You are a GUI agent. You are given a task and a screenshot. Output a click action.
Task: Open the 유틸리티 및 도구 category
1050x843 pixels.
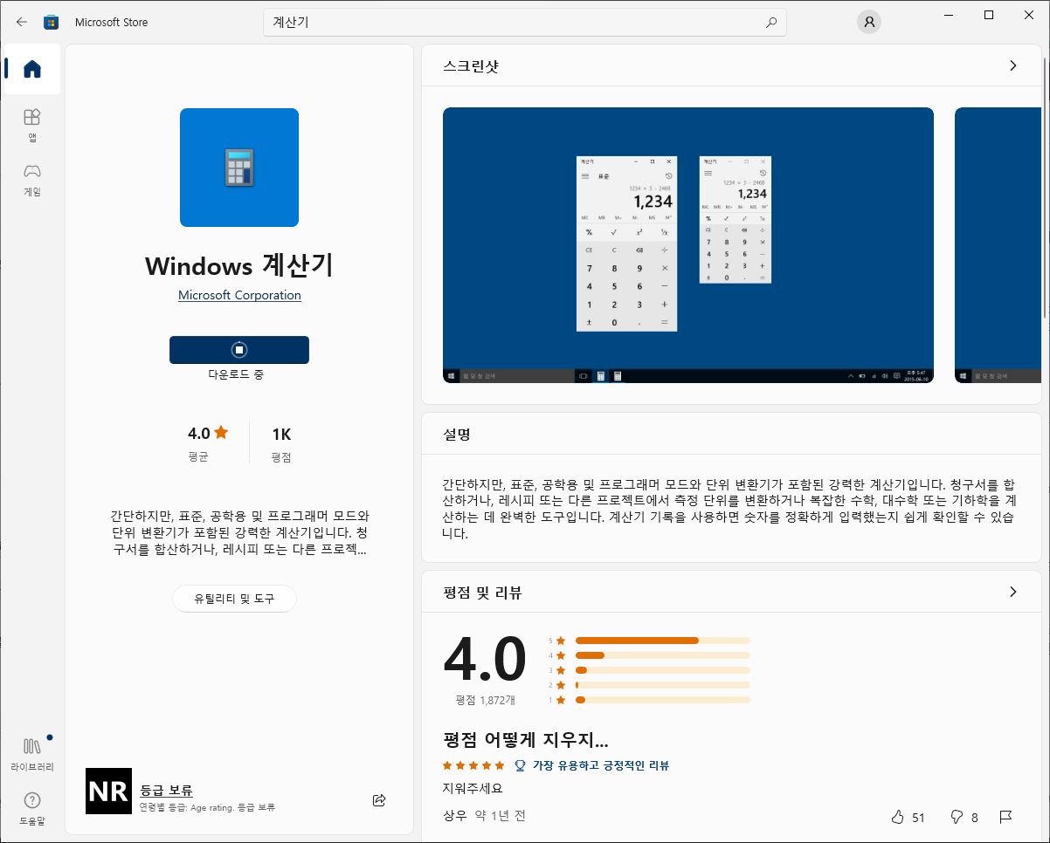pyautogui.click(x=234, y=599)
